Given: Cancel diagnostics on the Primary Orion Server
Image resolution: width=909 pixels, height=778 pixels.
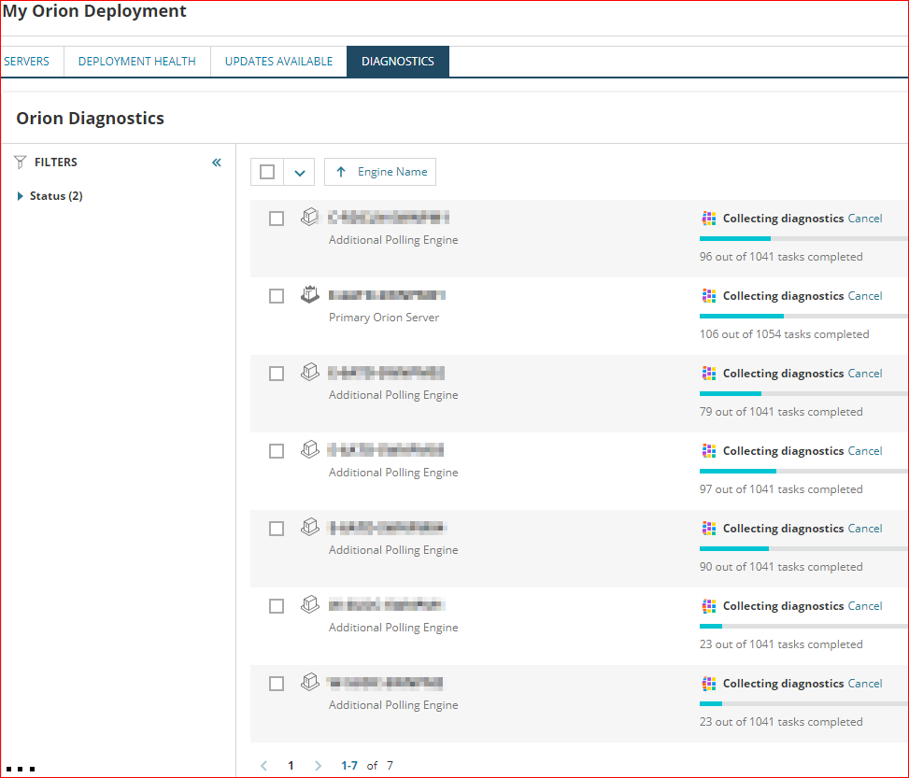Looking at the screenshot, I should tap(865, 296).
